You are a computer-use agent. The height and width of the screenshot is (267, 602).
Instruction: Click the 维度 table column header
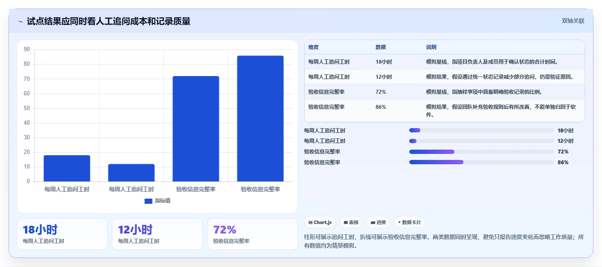[313, 47]
